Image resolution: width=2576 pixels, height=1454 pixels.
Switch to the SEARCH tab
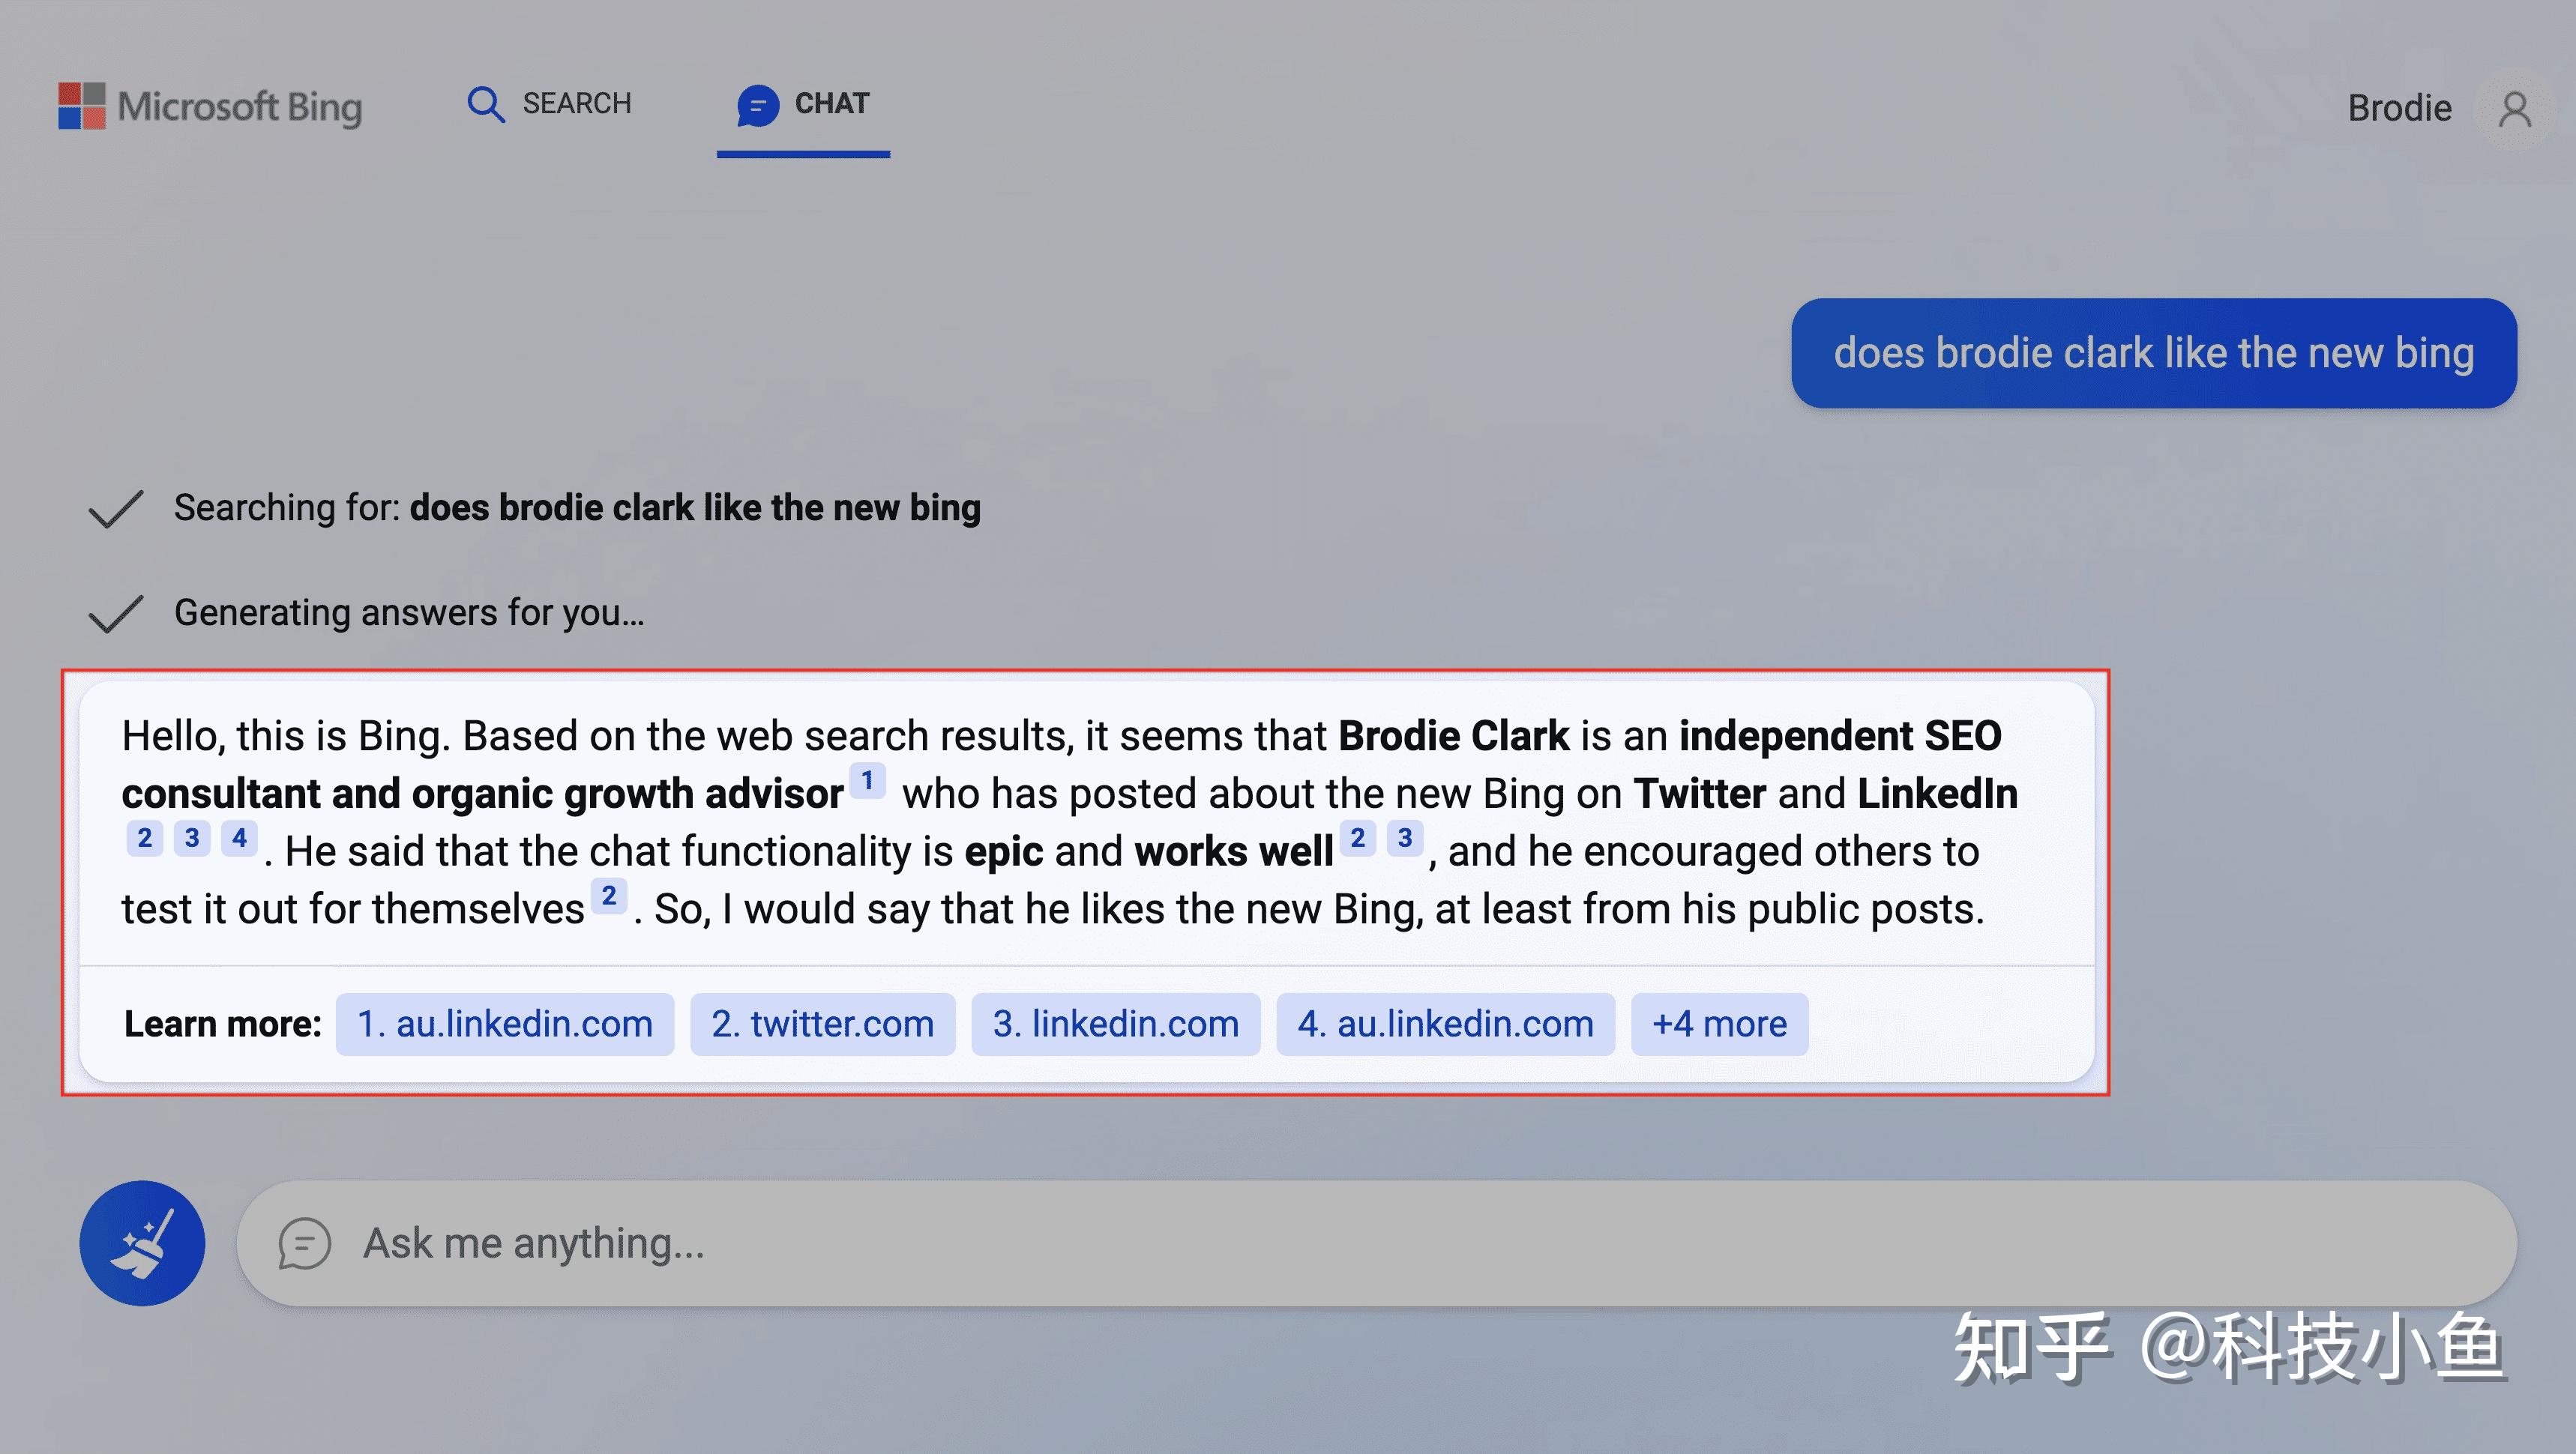pos(576,104)
